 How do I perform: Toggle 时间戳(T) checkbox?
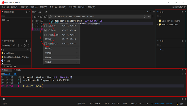coord(46,44)
